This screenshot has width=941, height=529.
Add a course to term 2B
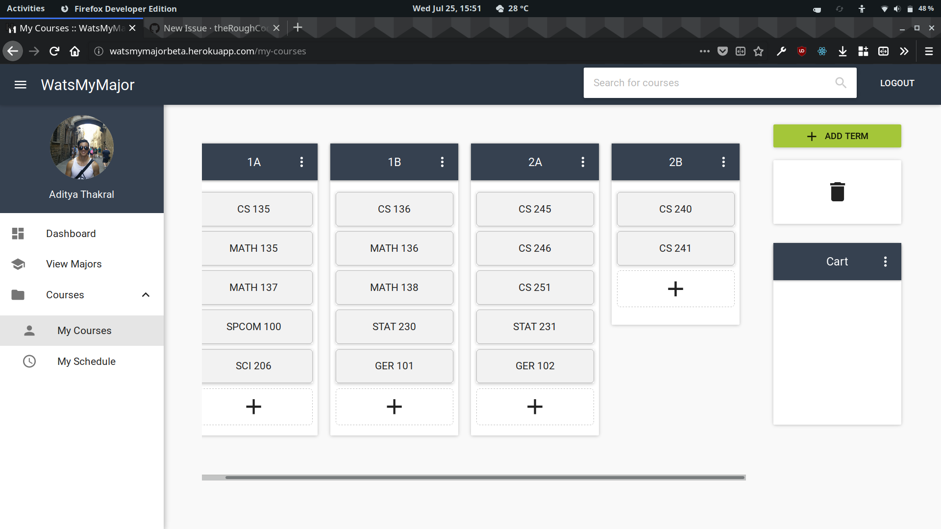[x=675, y=289]
